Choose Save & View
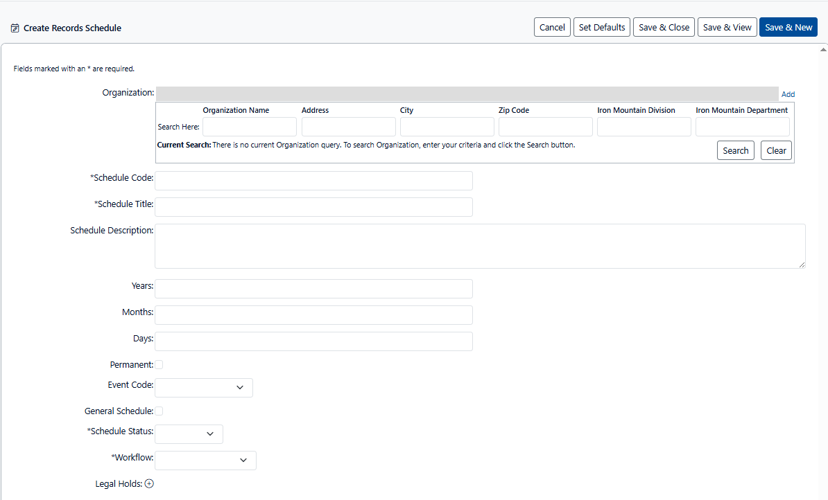The height and width of the screenshot is (500, 828). [727, 27]
